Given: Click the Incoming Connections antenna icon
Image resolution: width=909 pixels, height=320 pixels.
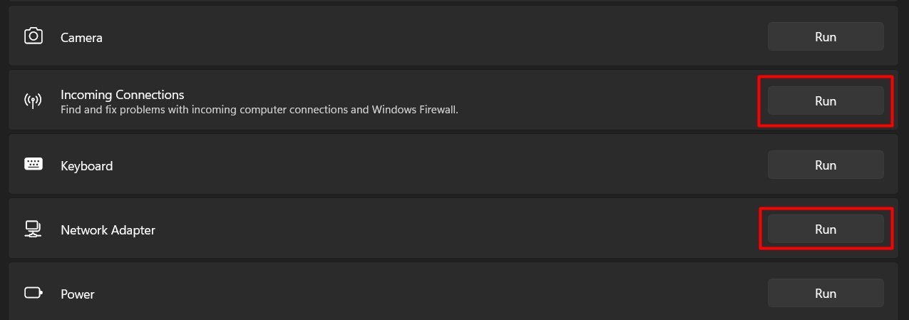Looking at the screenshot, I should click(x=34, y=101).
